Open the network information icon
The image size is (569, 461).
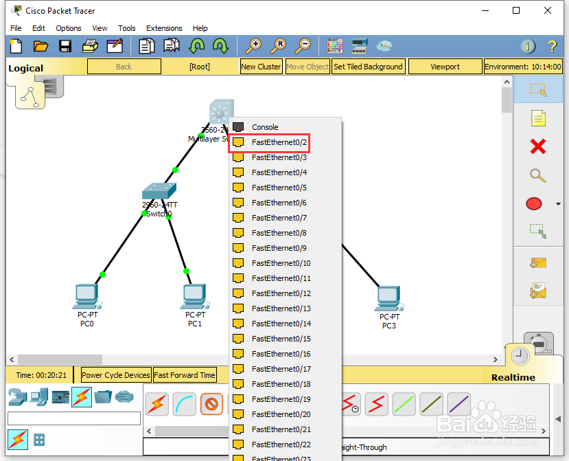coord(528,46)
